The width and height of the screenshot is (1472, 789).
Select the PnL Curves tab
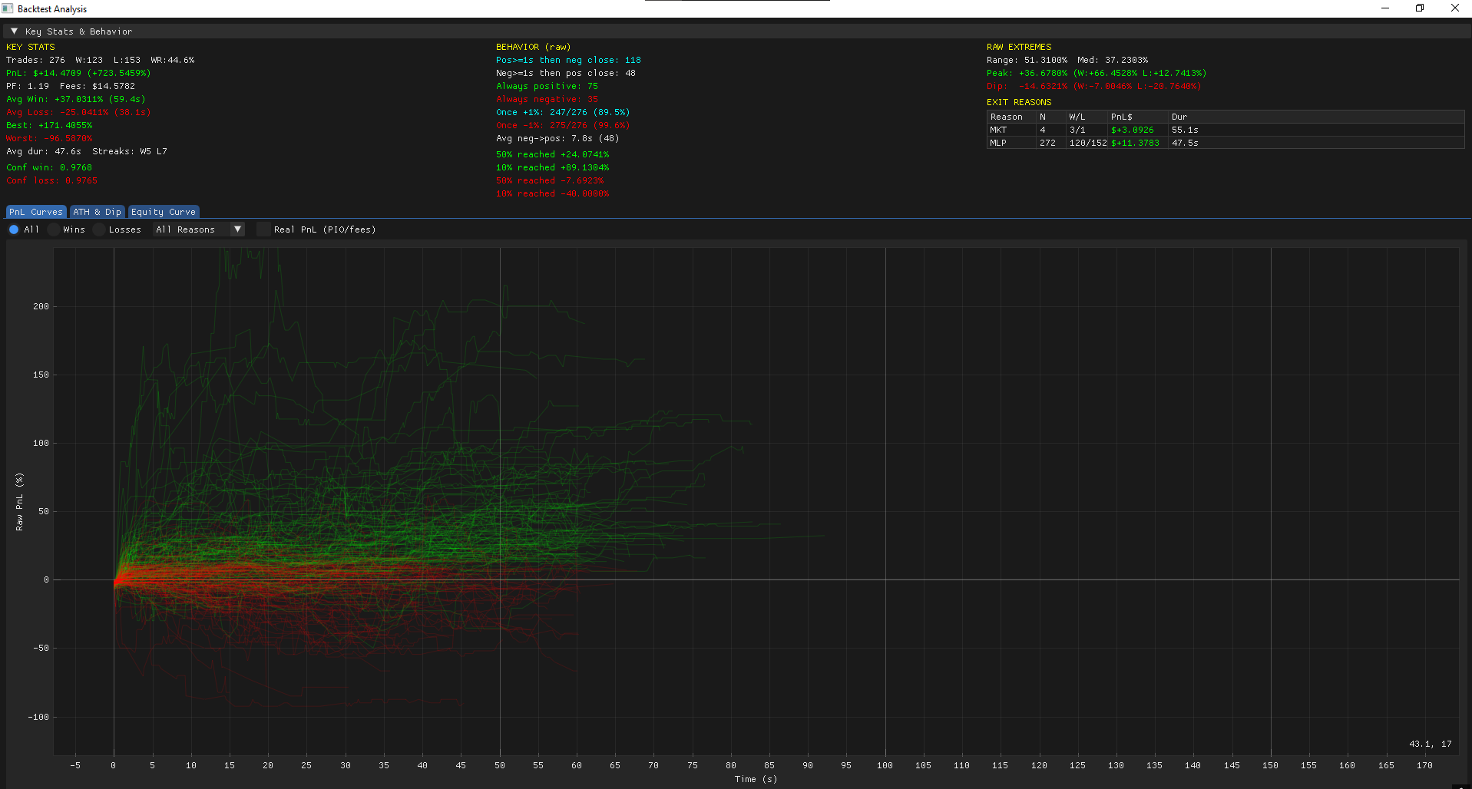[x=35, y=211]
